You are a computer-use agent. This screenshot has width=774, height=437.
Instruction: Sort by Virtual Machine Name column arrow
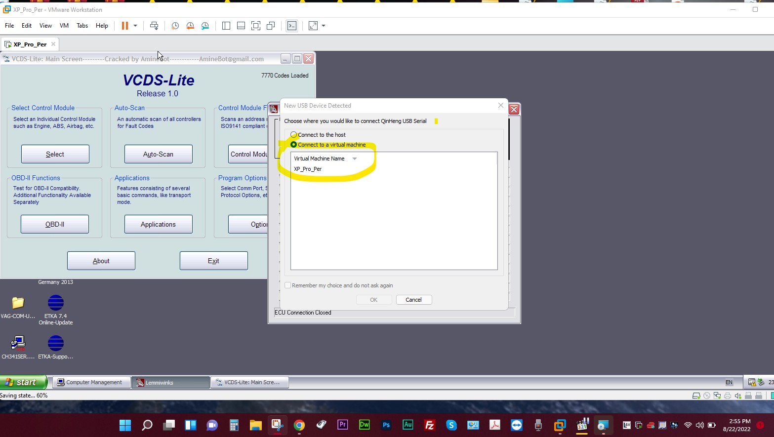[x=355, y=159]
